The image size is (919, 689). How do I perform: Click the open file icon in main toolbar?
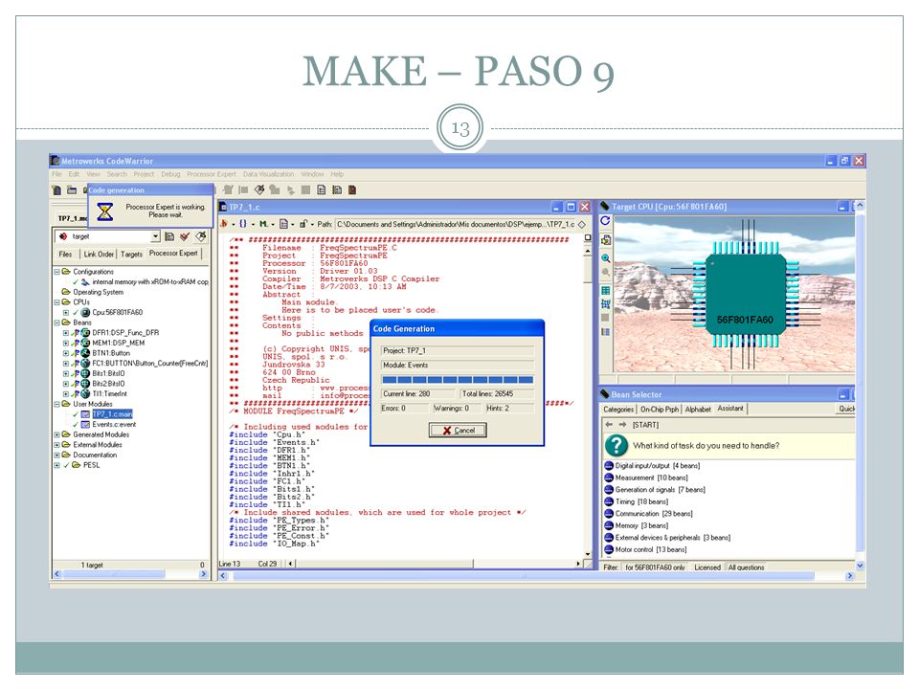pyautogui.click(x=72, y=189)
